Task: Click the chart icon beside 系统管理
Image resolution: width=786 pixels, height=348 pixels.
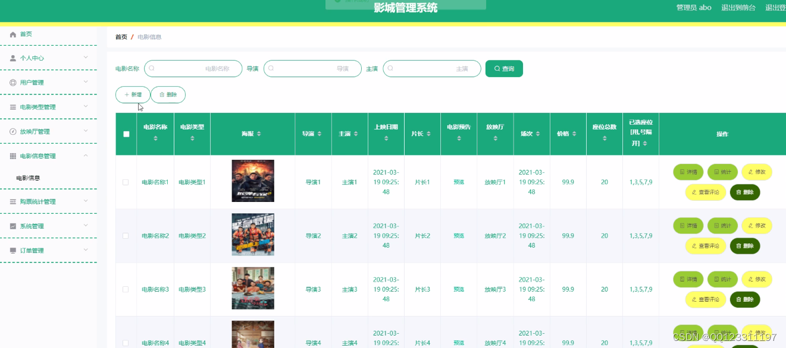Action: 13,226
